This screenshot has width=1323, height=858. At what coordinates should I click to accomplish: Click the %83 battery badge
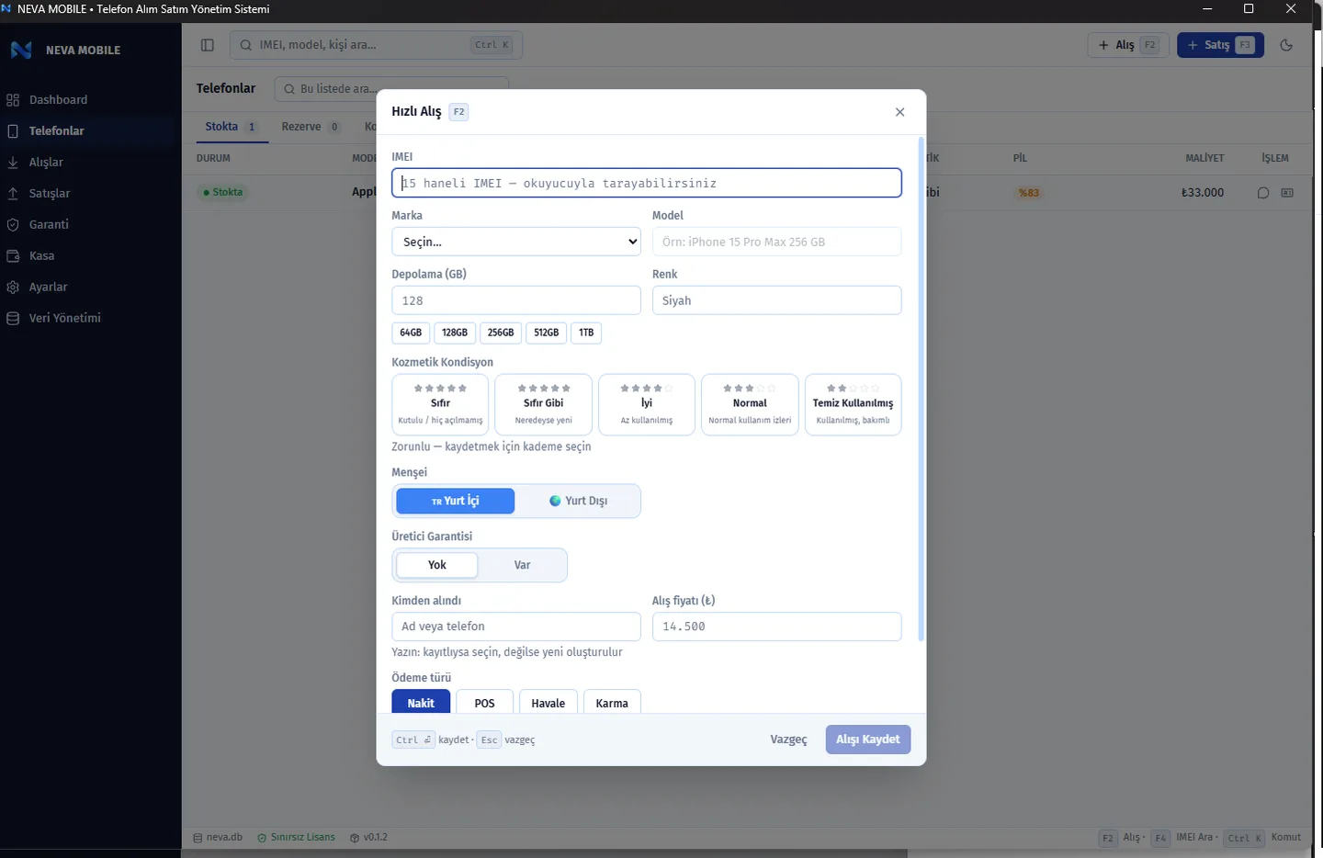tap(1028, 193)
